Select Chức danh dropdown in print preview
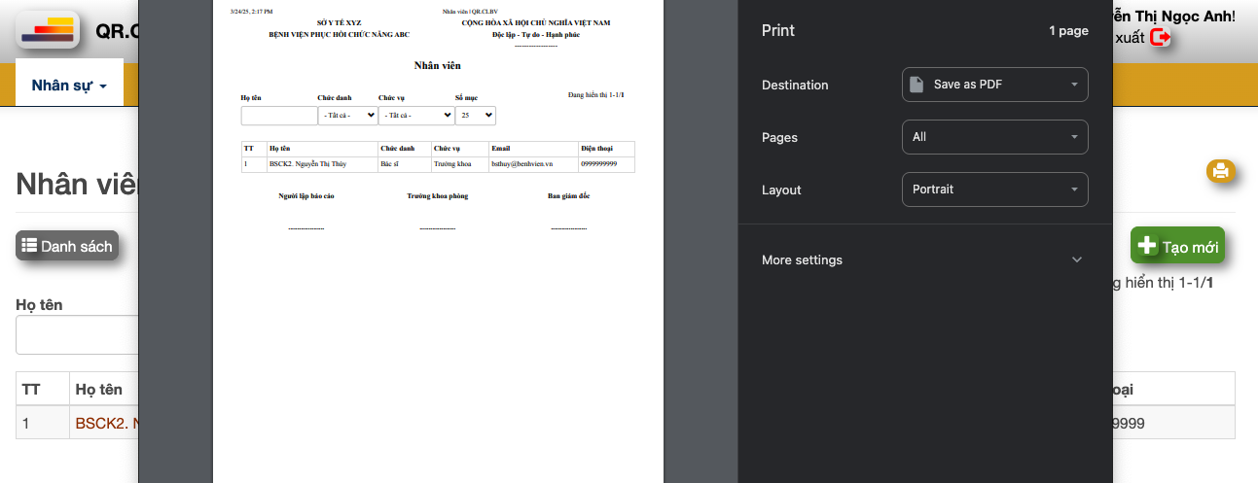This screenshot has height=483, width=1258. point(347,115)
